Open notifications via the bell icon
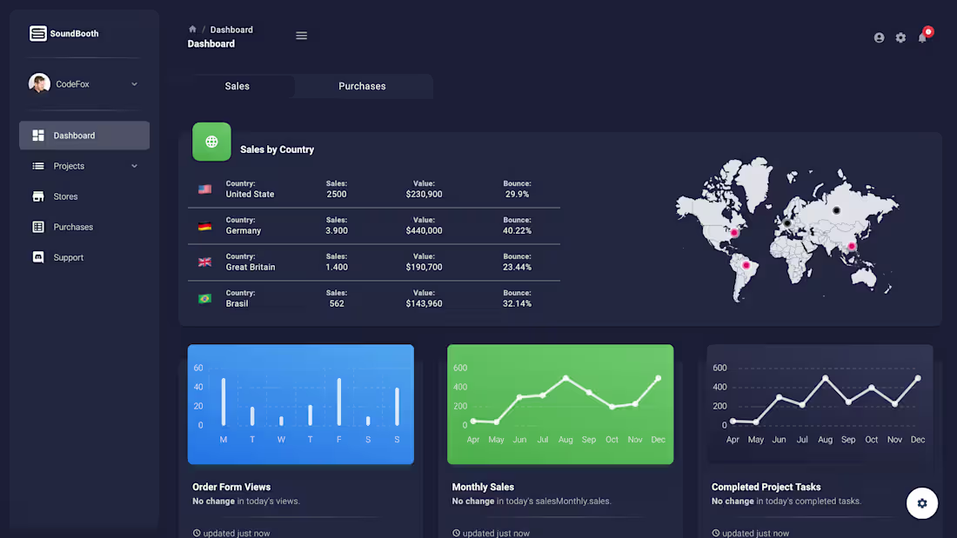 click(x=922, y=37)
